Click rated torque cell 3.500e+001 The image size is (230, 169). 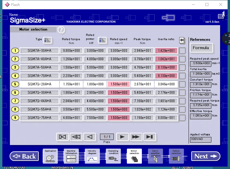pyautogui.click(x=71, y=109)
